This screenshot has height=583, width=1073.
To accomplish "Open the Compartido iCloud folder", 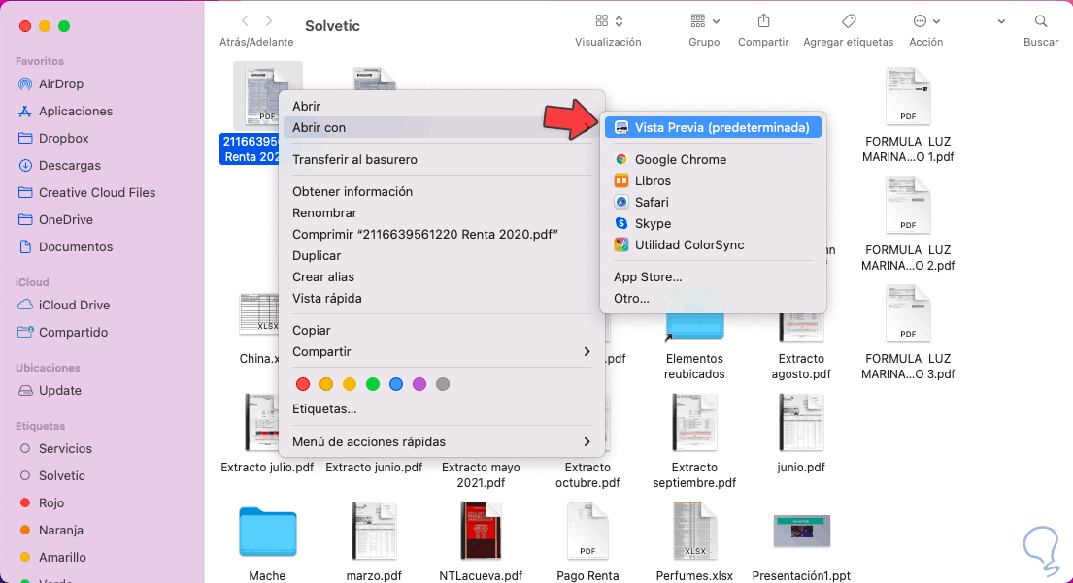I will point(62,332).
